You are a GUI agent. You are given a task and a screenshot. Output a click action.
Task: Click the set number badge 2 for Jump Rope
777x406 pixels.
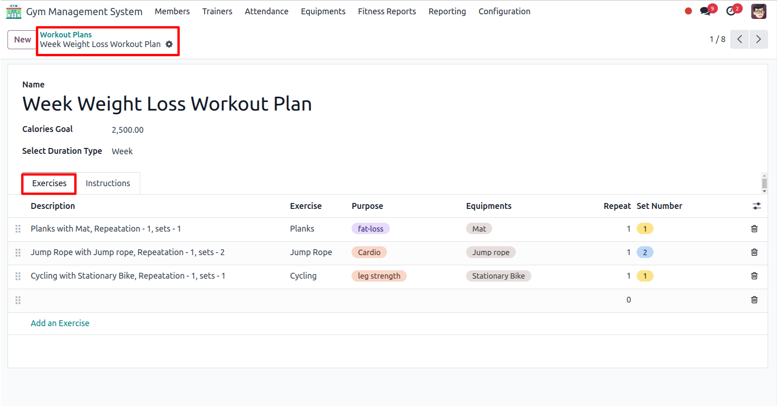645,252
